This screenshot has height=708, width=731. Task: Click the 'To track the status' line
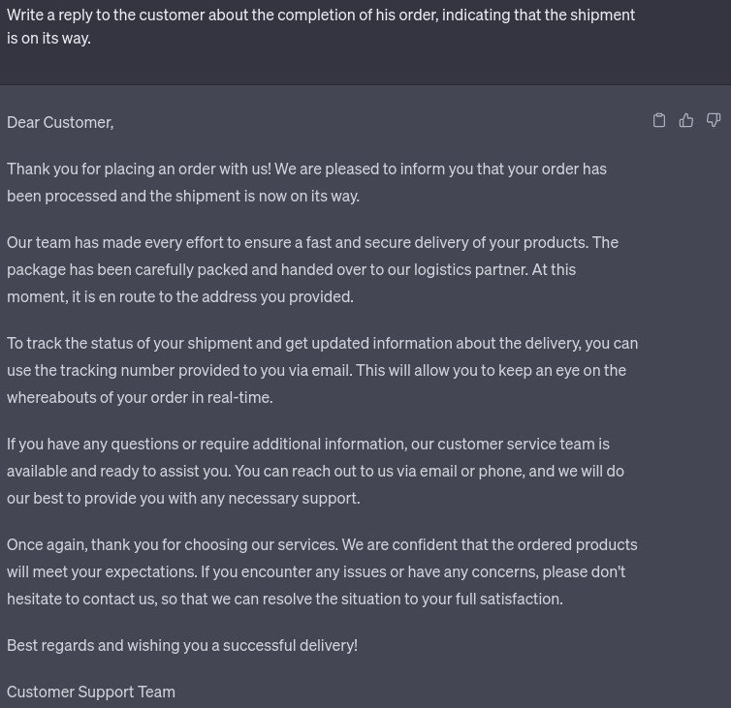pos(322,343)
